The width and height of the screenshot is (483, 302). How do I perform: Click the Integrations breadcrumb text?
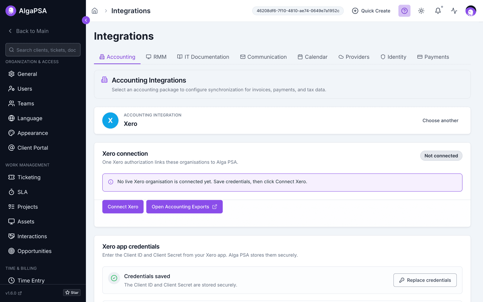point(131,11)
